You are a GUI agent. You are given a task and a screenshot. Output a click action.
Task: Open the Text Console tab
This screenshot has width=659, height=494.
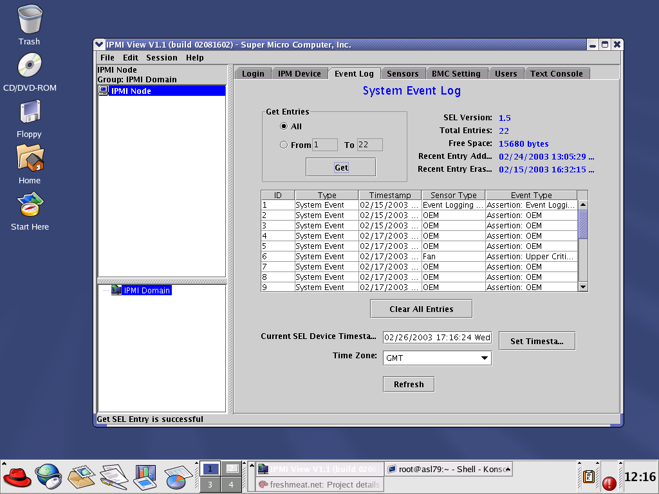point(557,73)
